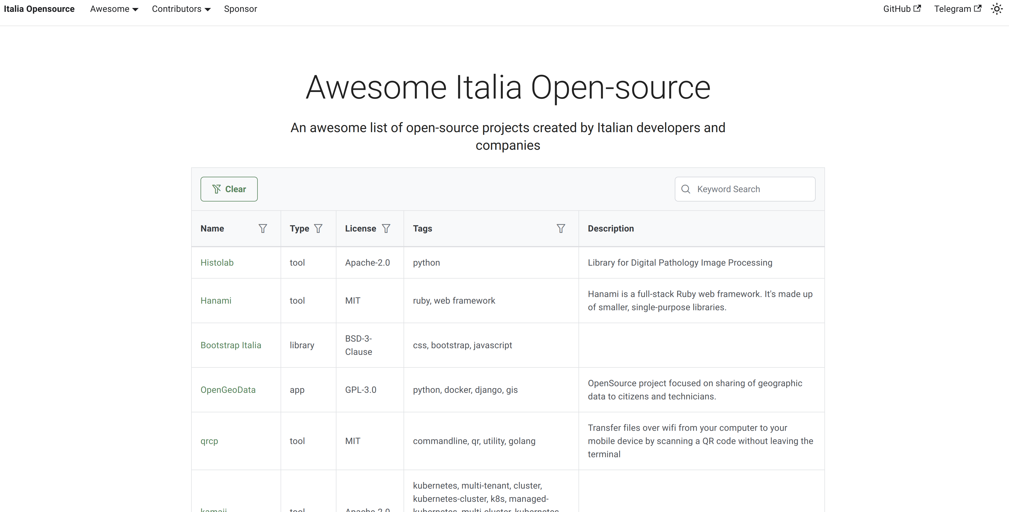
Task: Clear all table filters
Action: coord(229,189)
